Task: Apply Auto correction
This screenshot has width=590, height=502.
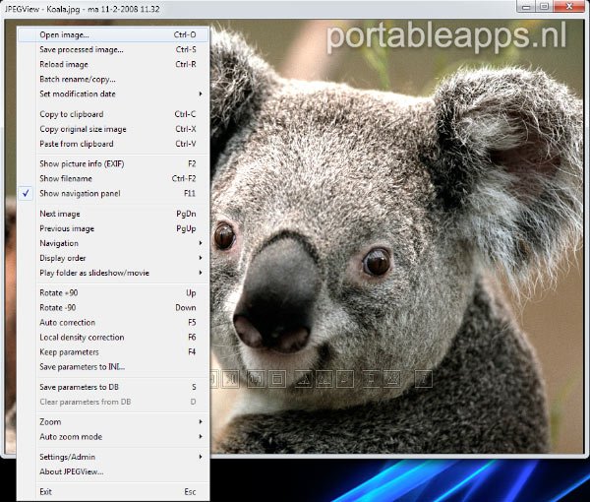Action: [113, 323]
